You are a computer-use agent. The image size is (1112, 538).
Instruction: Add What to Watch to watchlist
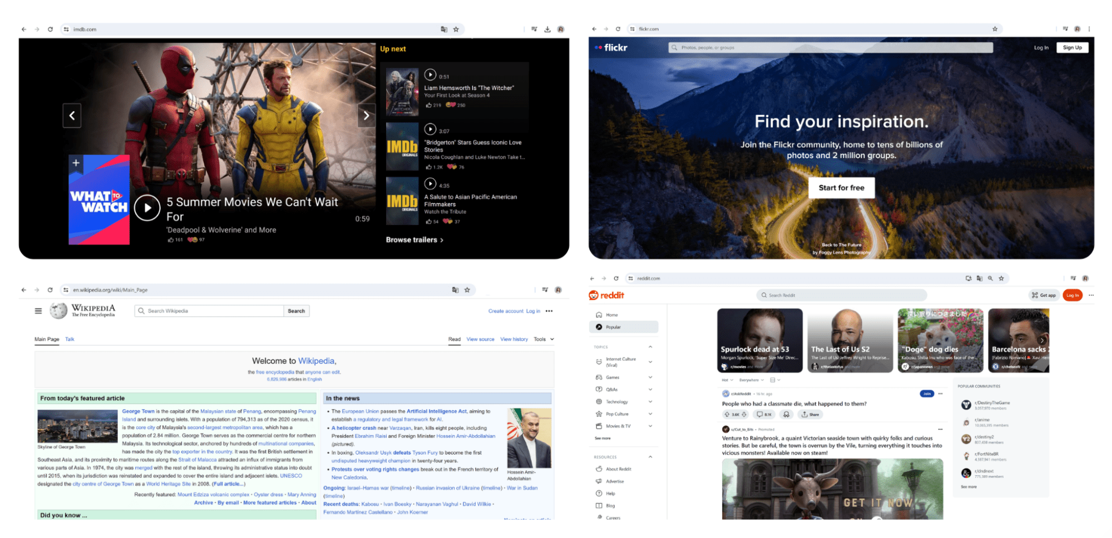tap(76, 163)
